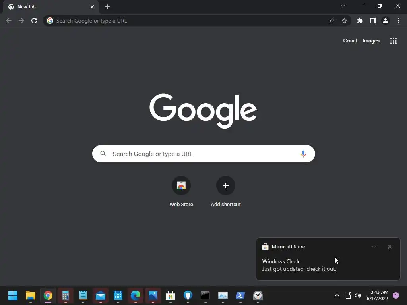Open Notepad from the taskbar

(83, 295)
